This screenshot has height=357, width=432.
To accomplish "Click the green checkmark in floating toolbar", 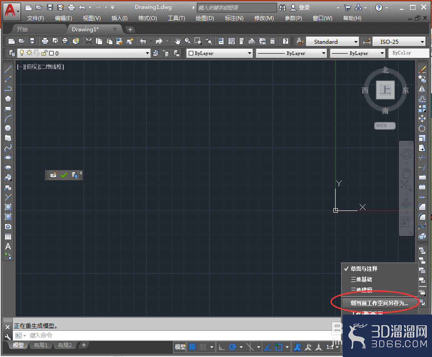I will [x=64, y=175].
